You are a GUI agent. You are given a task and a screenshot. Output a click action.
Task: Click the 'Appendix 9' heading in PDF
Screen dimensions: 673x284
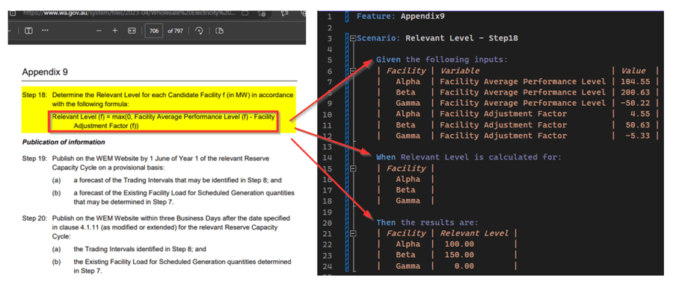point(45,72)
